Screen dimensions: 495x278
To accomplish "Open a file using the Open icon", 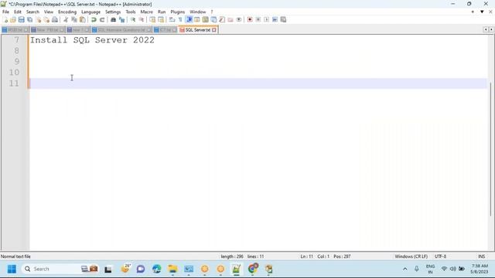I will pos(13,19).
